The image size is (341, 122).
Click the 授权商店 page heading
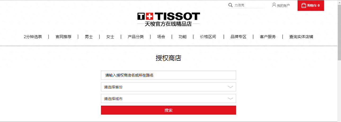(x=169, y=58)
